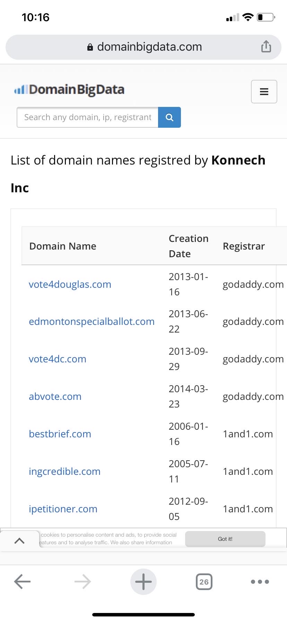Viewport: 287px width, 622px height.
Task: Expand the cookie notice chevron
Action: [x=19, y=540]
